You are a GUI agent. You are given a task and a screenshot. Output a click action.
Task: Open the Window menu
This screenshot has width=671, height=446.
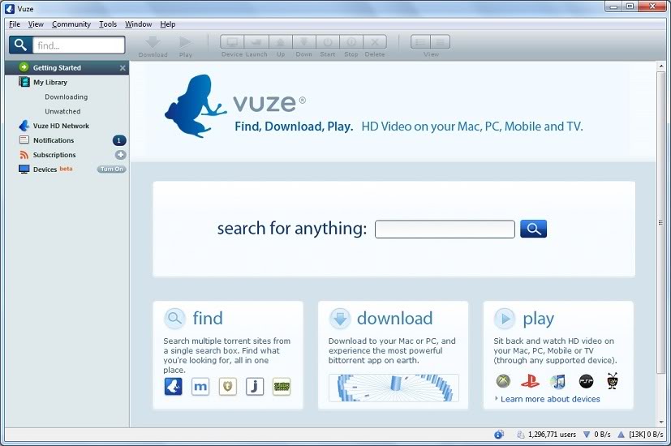pos(138,24)
